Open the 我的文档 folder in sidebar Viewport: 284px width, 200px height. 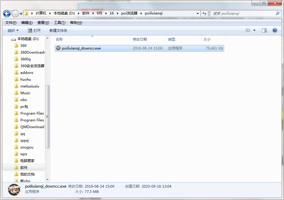pyautogui.click(x=27, y=174)
